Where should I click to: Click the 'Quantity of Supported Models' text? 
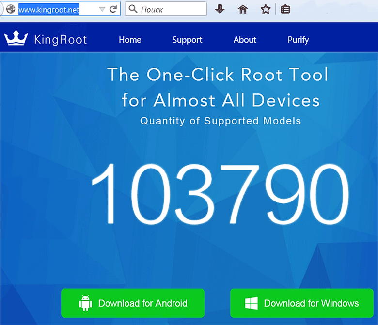220,121
